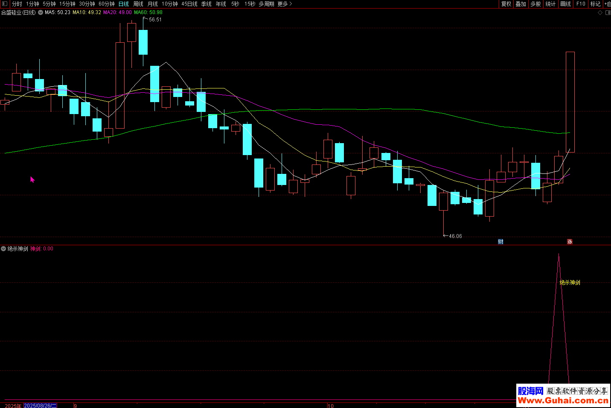Toggle 多股 multi-stock view
The height and width of the screenshot is (408, 611).
pyautogui.click(x=535, y=4)
